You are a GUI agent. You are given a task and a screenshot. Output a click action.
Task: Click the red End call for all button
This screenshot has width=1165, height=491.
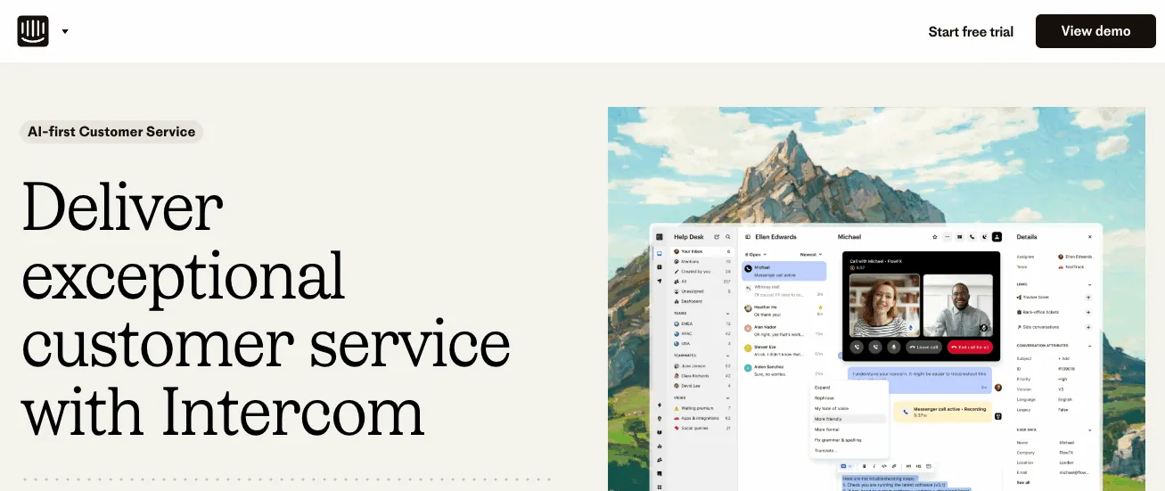click(x=970, y=347)
